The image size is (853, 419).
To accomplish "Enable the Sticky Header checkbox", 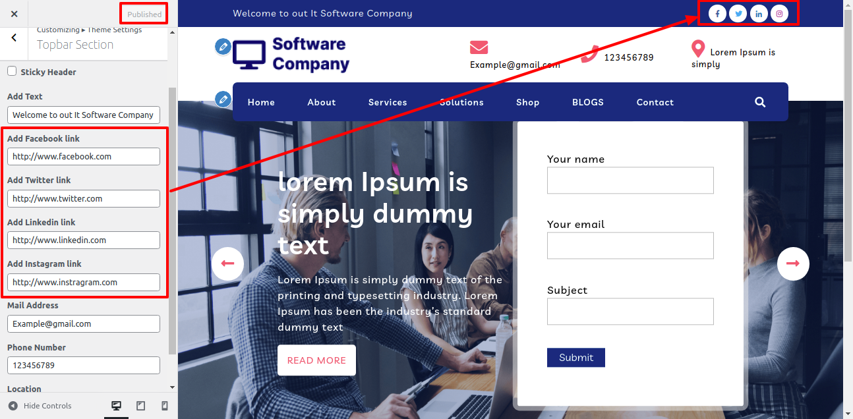I will 12,71.
